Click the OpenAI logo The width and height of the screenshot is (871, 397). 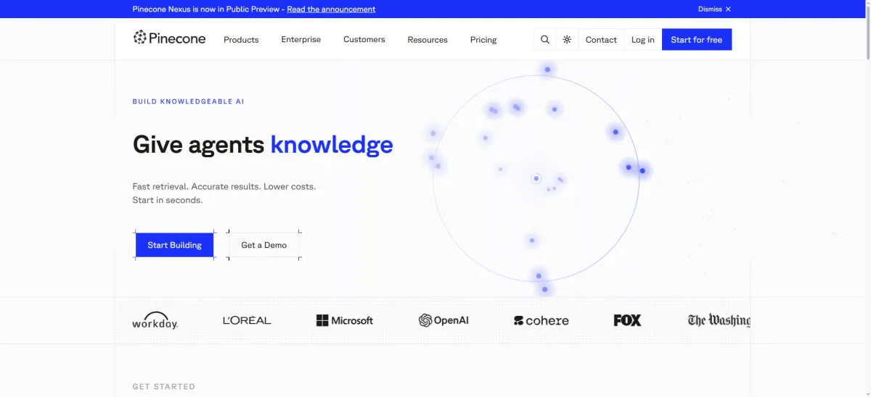[443, 320]
